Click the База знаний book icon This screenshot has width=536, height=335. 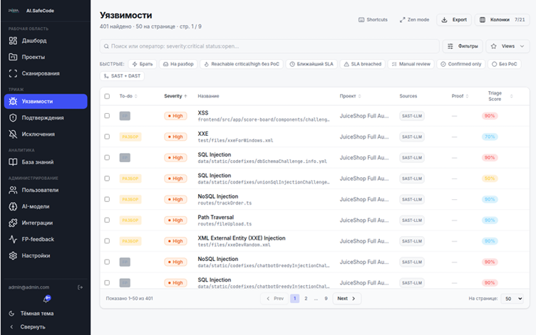pos(13,162)
